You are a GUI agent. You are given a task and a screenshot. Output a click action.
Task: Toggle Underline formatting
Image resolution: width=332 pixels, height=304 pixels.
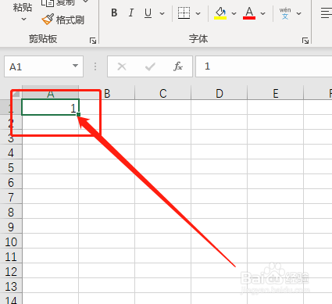click(x=148, y=13)
